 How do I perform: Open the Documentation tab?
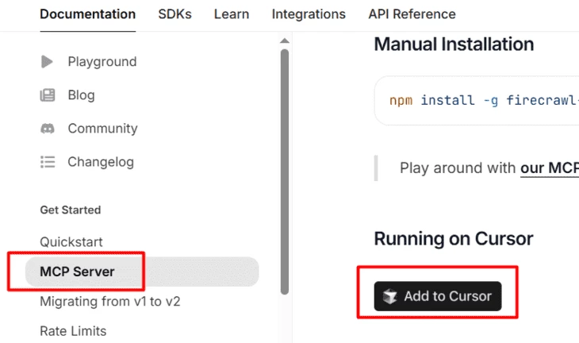pos(87,14)
